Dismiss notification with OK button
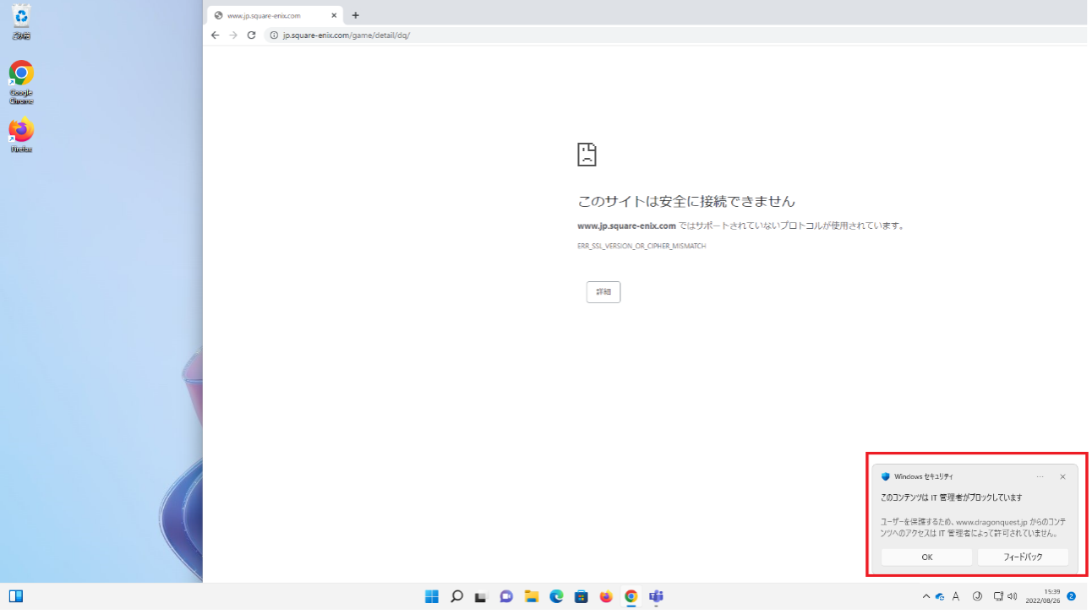This screenshot has height=614, width=1092. 927,557
